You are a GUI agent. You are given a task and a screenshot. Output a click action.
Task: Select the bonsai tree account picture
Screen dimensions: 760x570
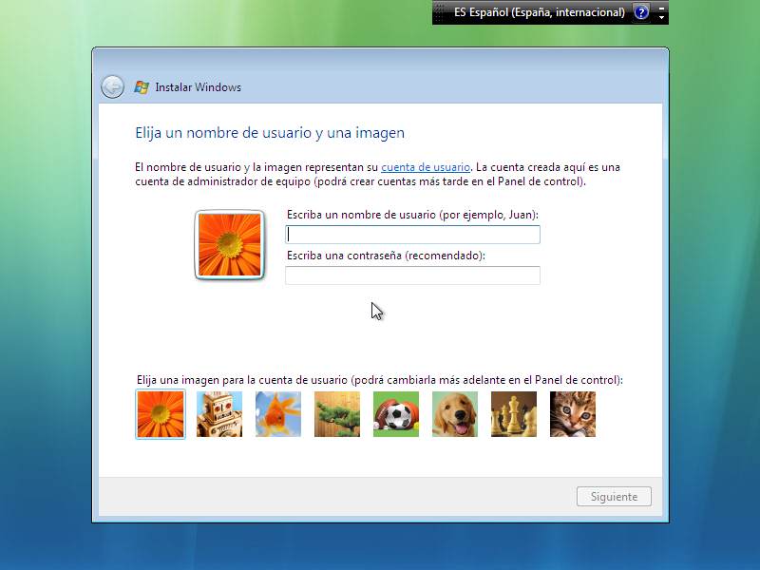coord(336,414)
